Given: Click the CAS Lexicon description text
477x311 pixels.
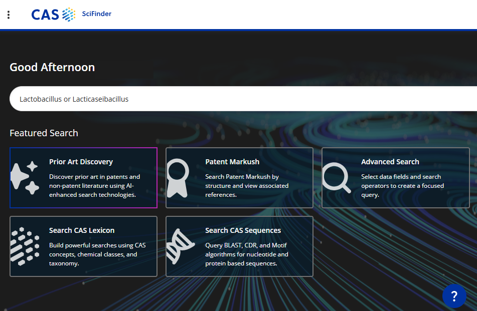Looking at the screenshot, I should pos(97,254).
